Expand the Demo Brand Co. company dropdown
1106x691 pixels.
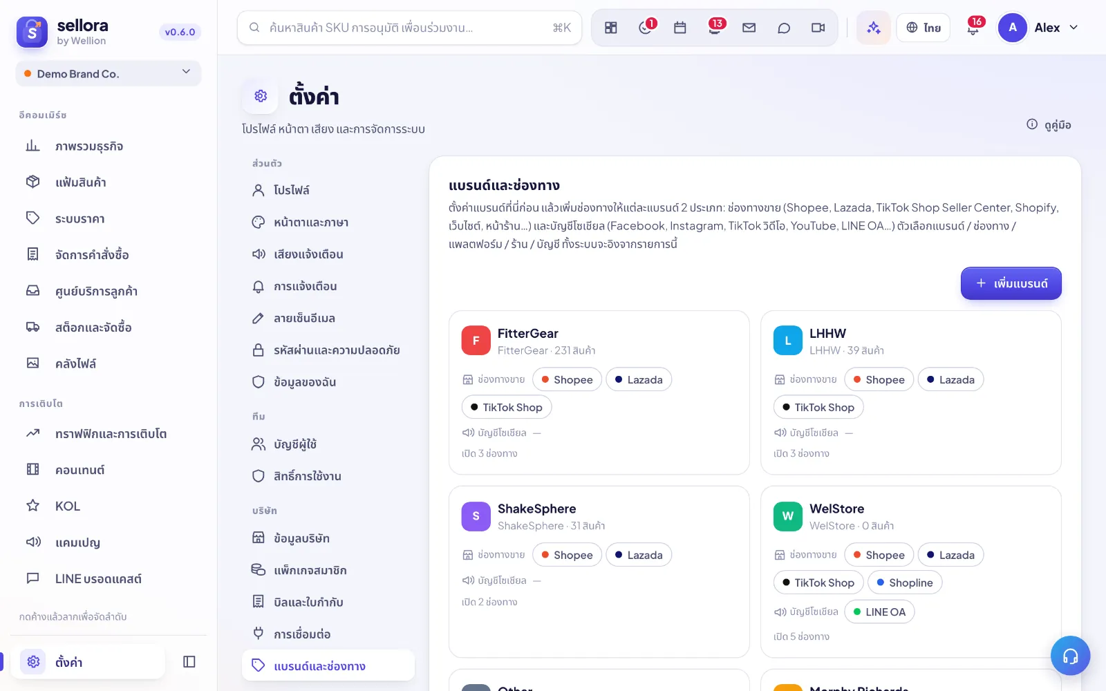pyautogui.click(x=109, y=73)
